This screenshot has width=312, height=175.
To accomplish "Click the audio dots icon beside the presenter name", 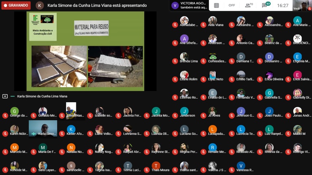I will click(13, 96).
